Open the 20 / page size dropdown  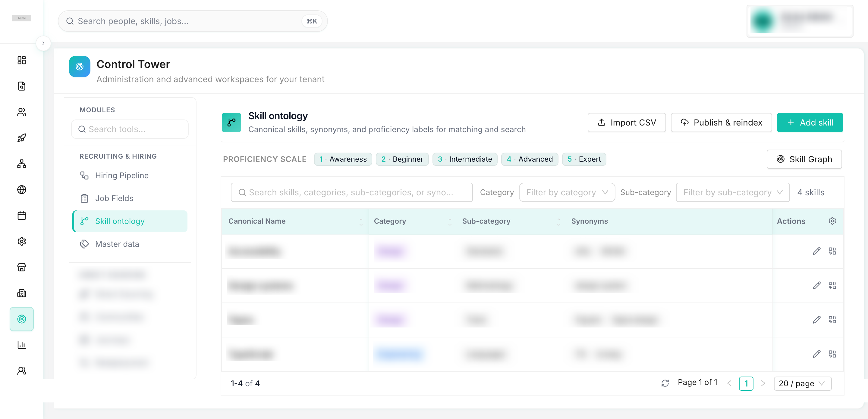(x=803, y=384)
